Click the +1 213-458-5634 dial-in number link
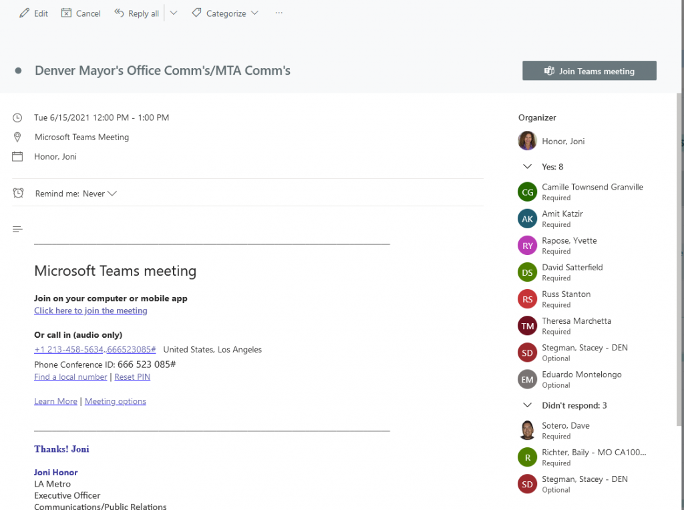684x510 pixels. click(x=95, y=350)
